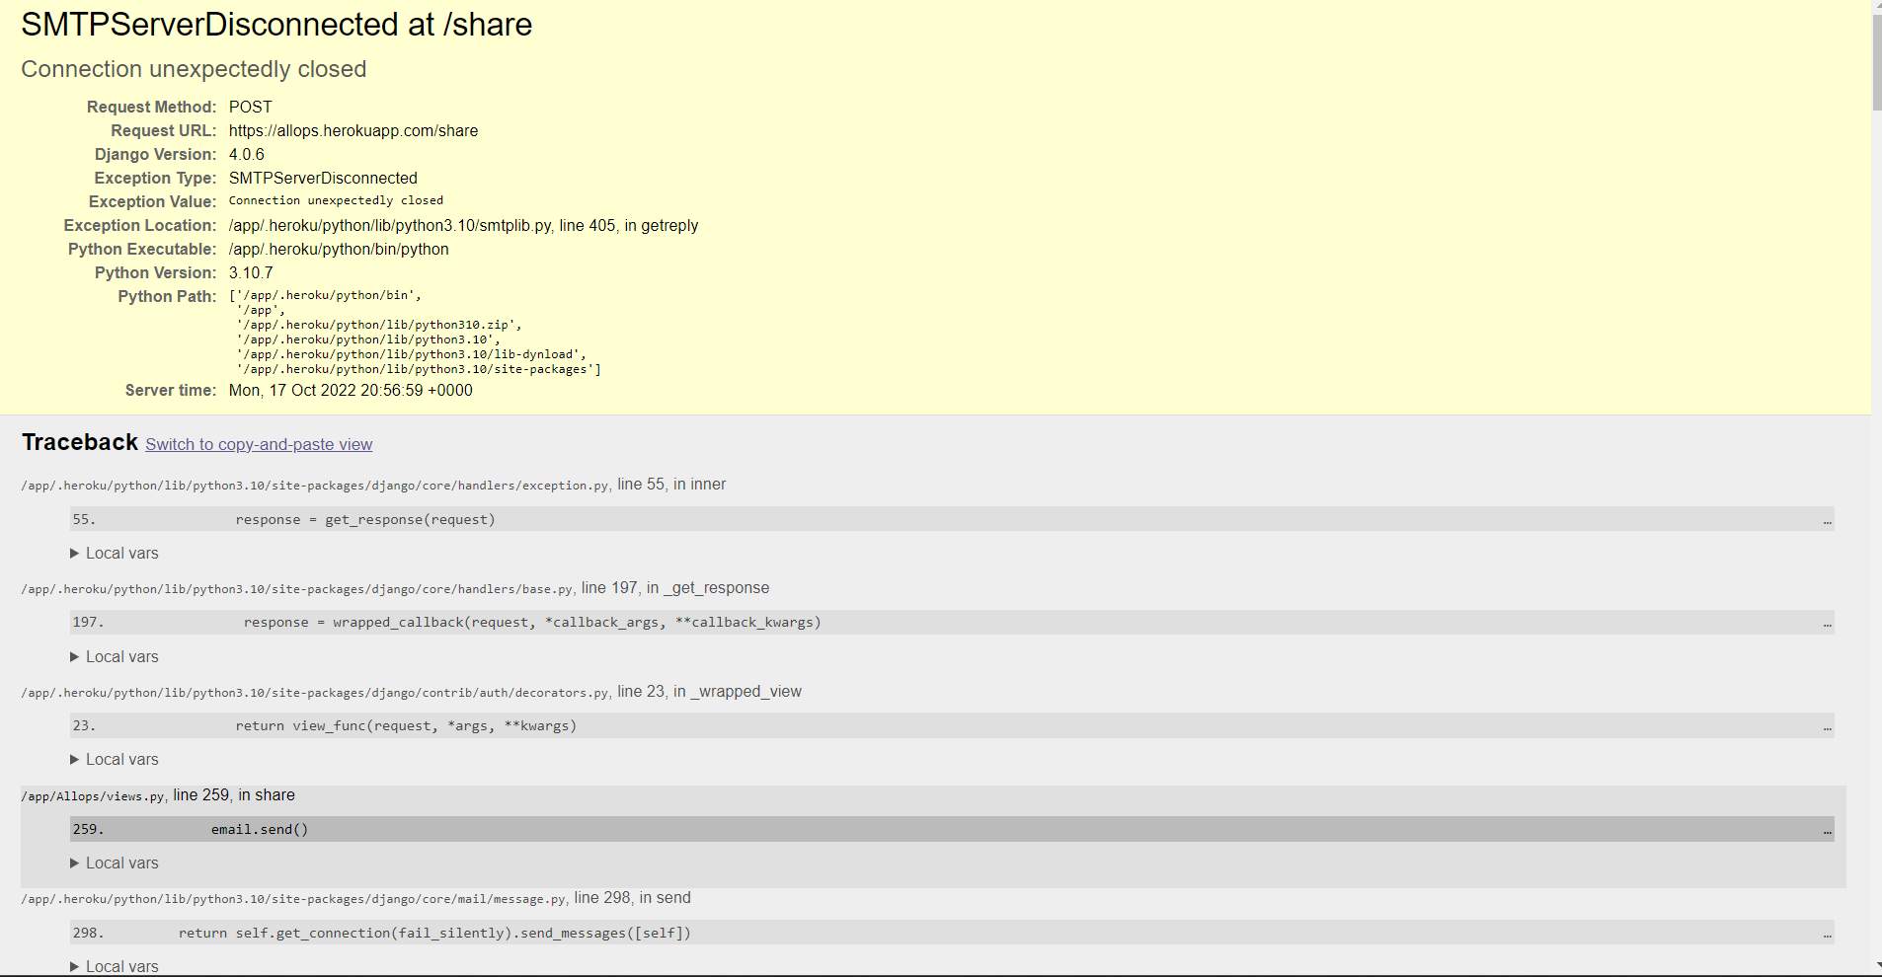The image size is (1882, 977).
Task: Click the scrollbar up arrow
Action: point(1874,7)
